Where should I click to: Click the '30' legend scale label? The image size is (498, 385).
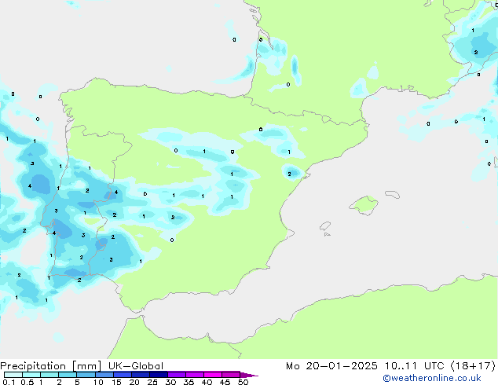170,382
